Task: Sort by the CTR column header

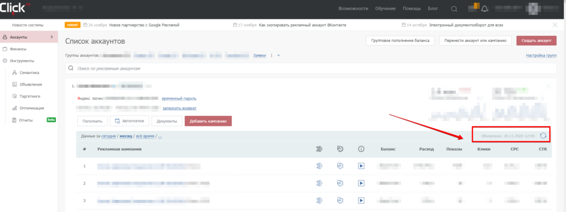Action: tap(543, 149)
